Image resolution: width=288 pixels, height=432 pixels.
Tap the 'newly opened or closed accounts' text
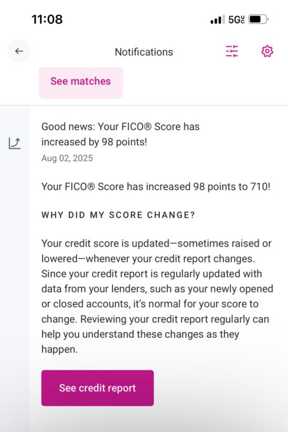157,296
